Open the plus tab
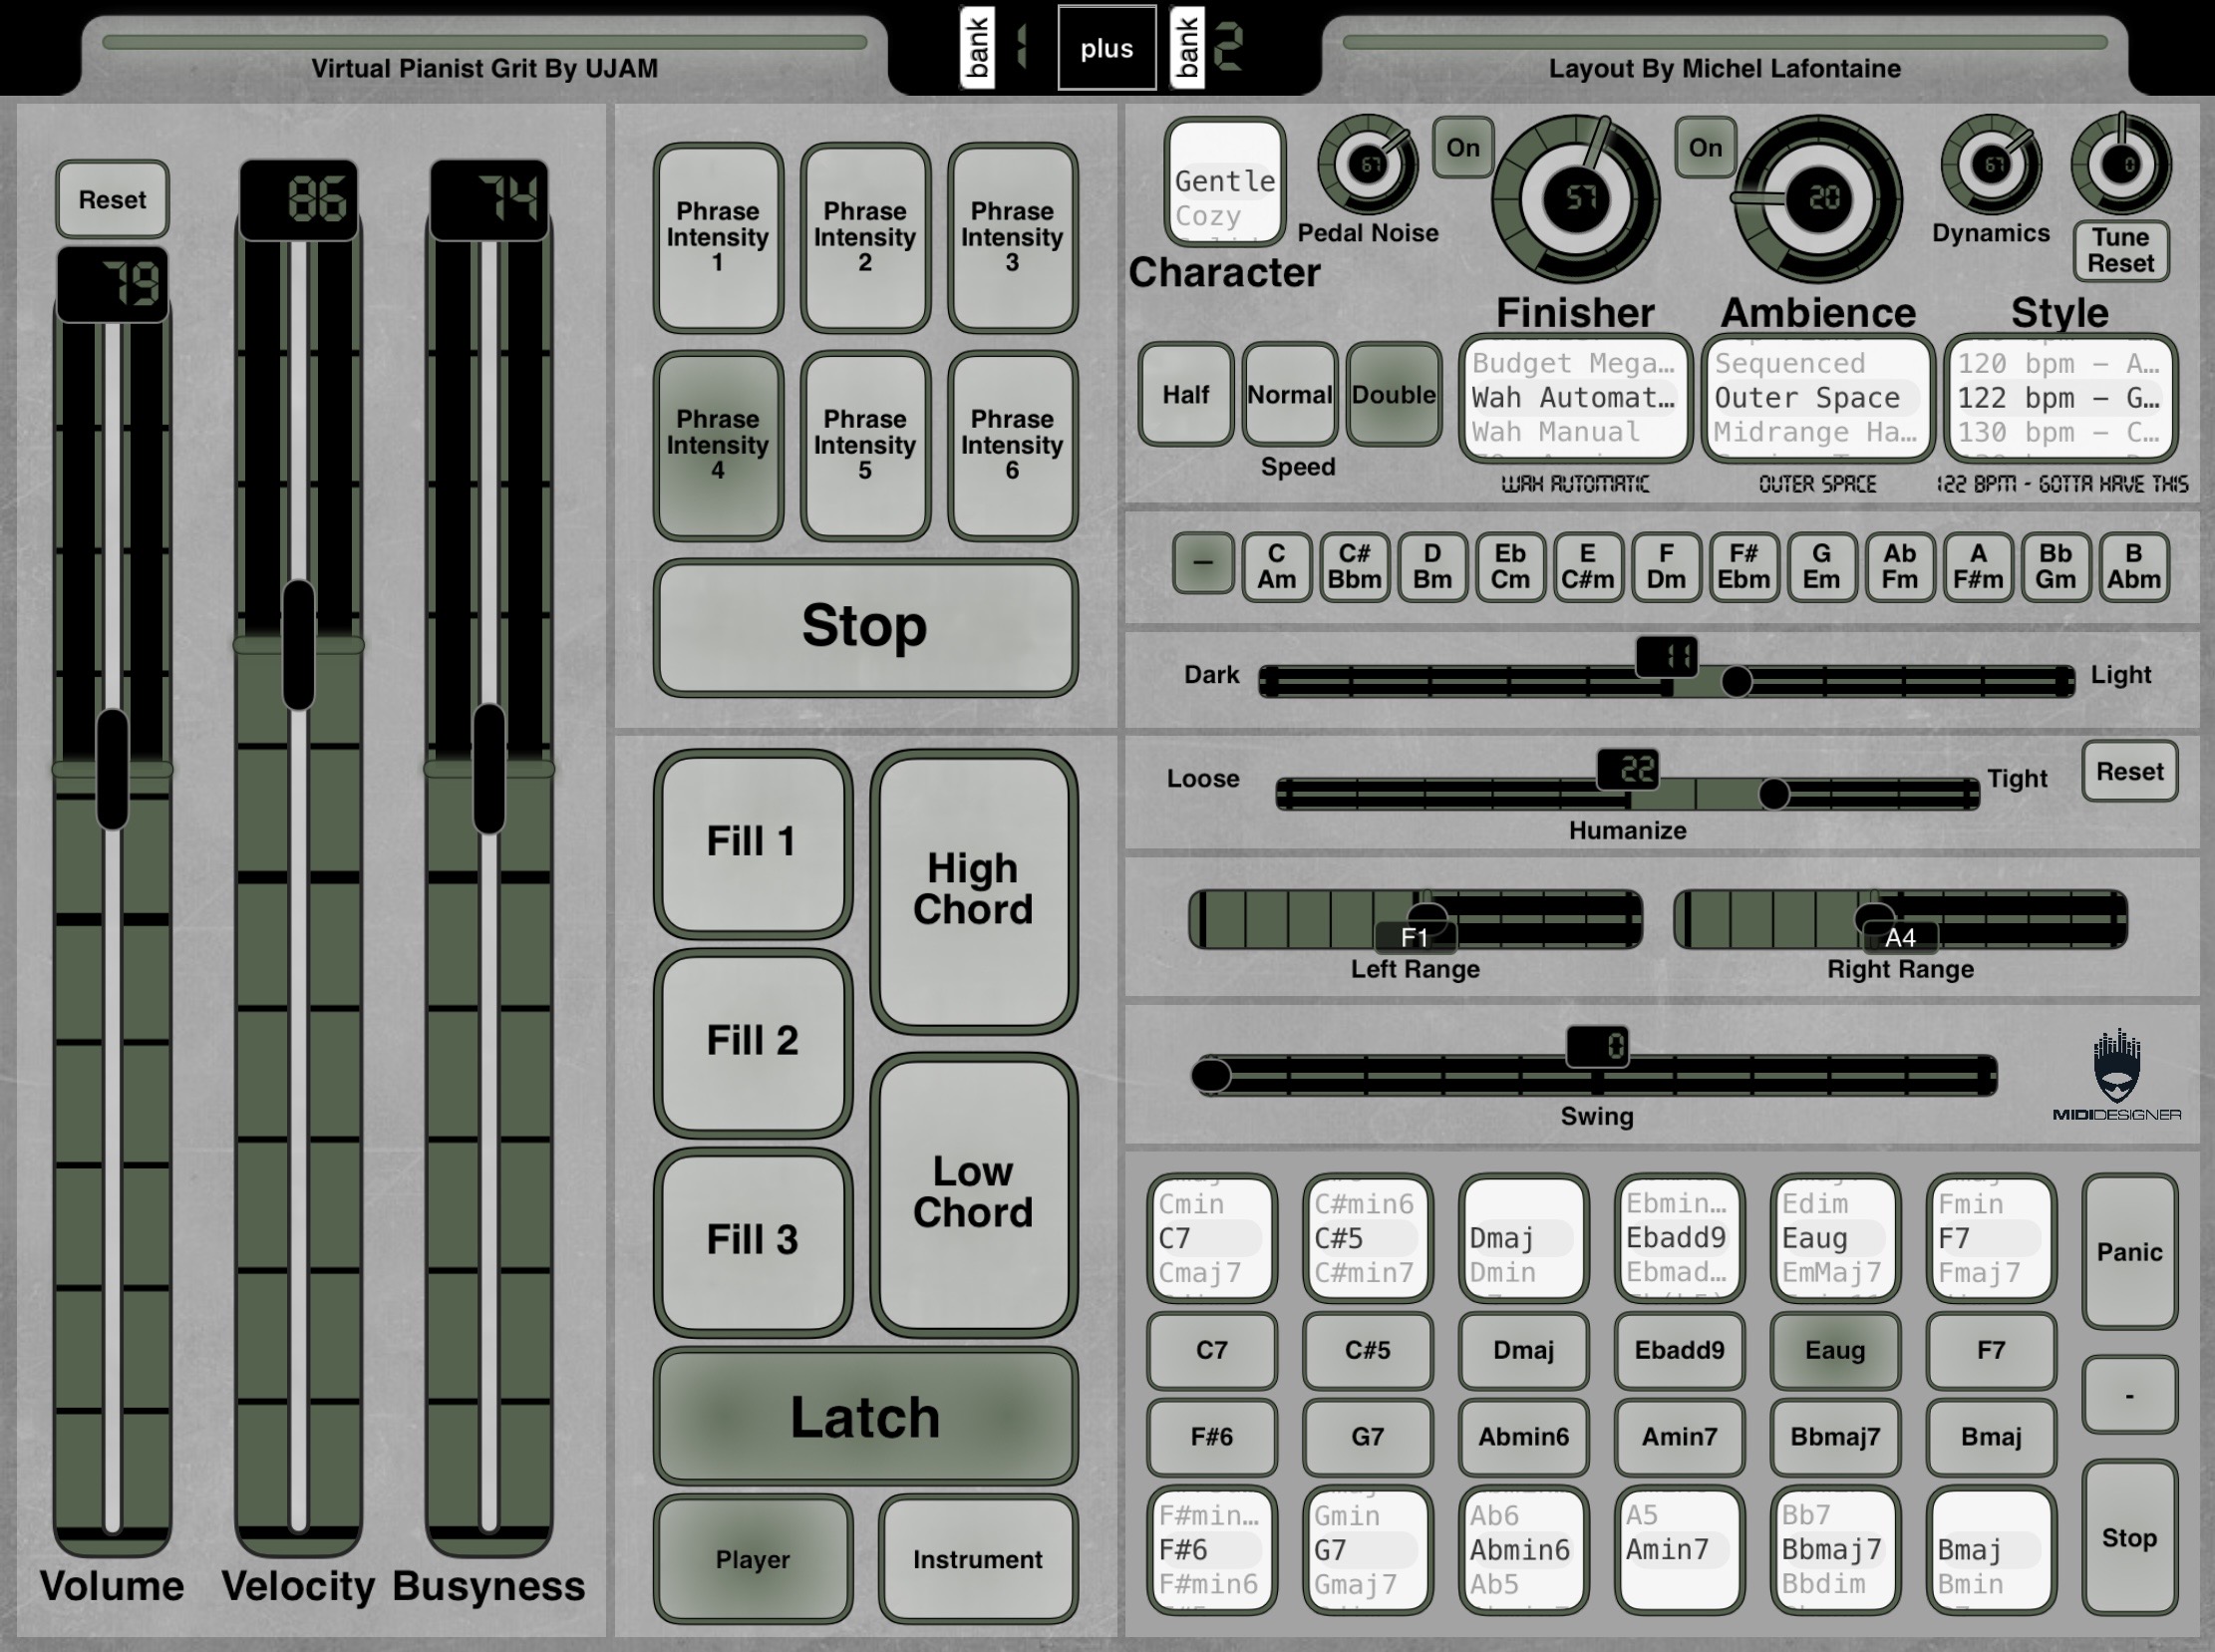 click(1107, 48)
